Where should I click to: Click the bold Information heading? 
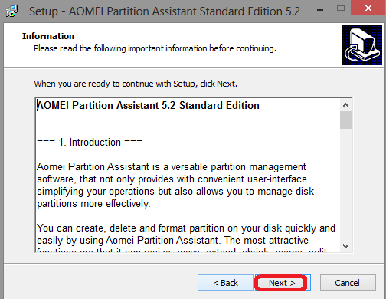48,36
